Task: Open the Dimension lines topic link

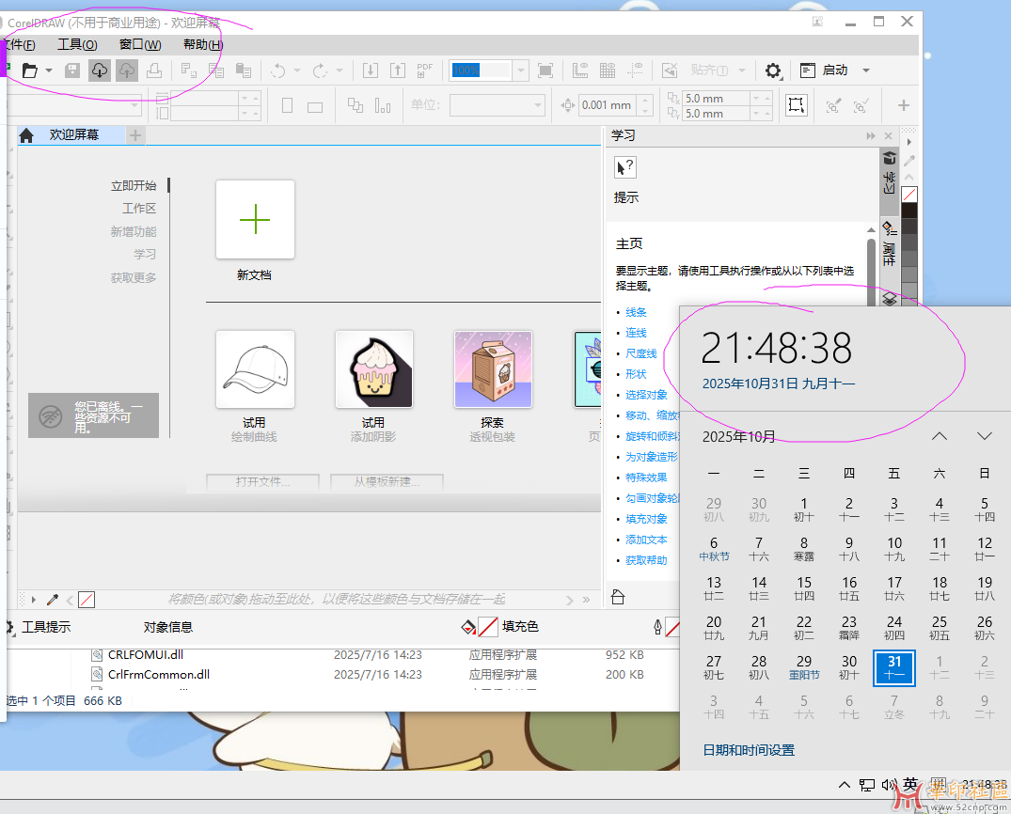Action: (x=640, y=353)
